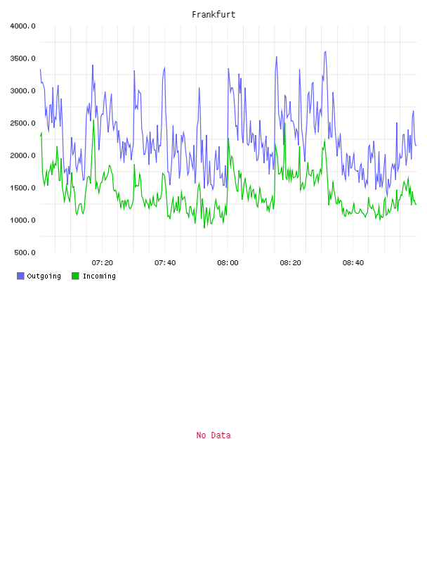
Task: Toggle the Outgoing legend label
Action: 44,276
